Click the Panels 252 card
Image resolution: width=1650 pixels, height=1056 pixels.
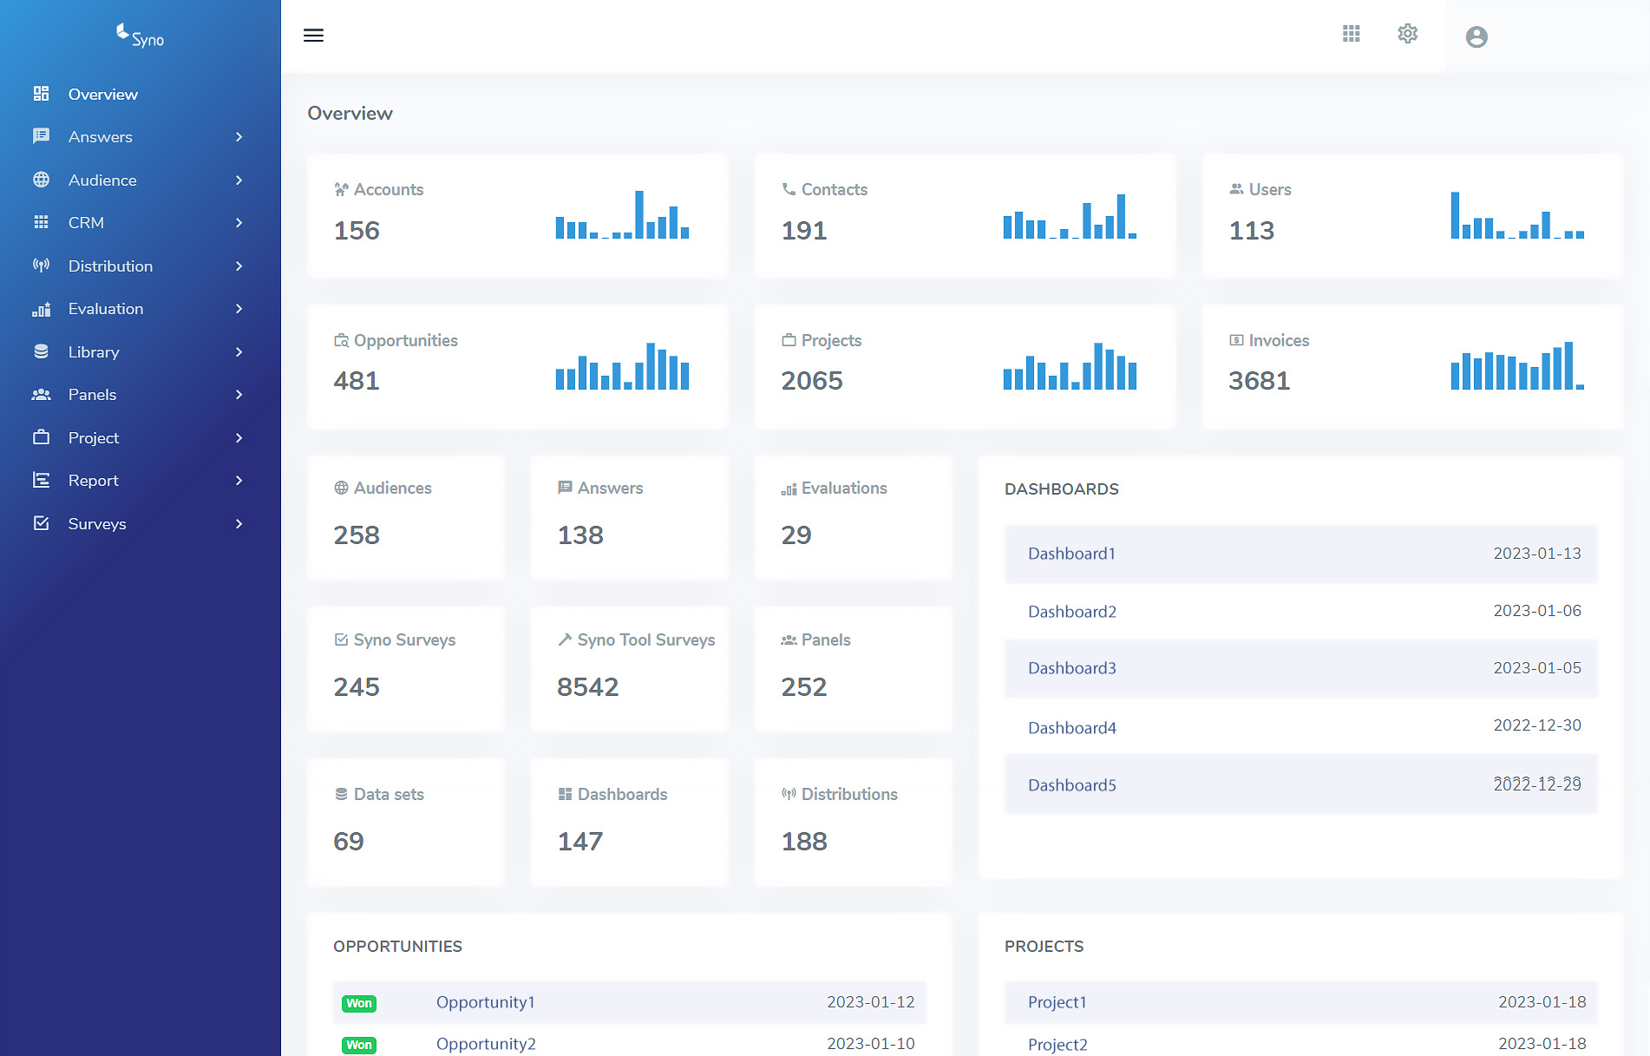click(854, 669)
